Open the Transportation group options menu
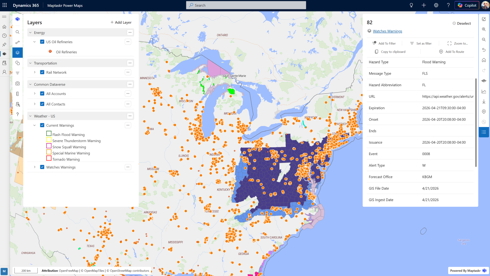Image resolution: width=490 pixels, height=276 pixels. tap(130, 63)
